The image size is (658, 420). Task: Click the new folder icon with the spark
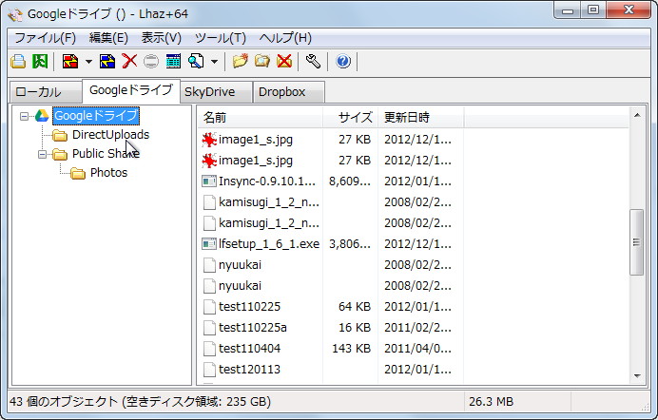240,61
